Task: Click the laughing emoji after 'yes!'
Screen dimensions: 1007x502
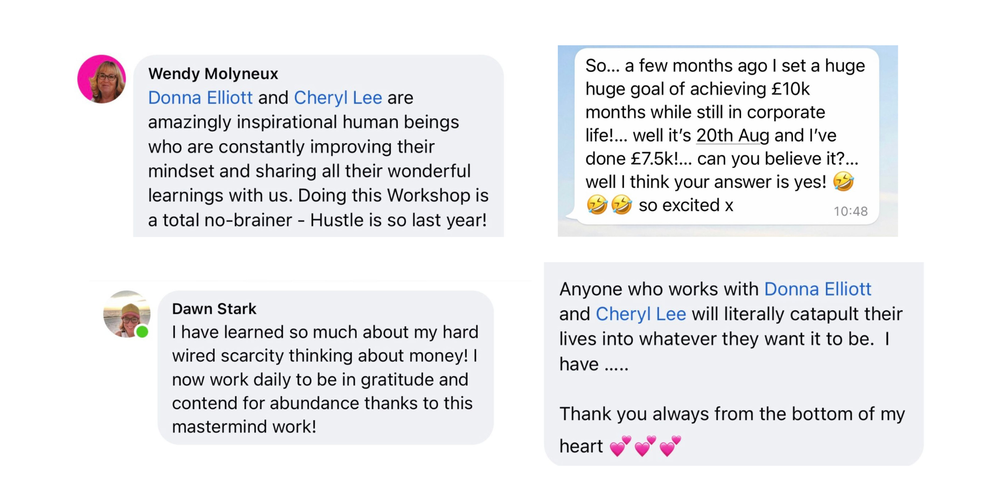Action: 843,182
